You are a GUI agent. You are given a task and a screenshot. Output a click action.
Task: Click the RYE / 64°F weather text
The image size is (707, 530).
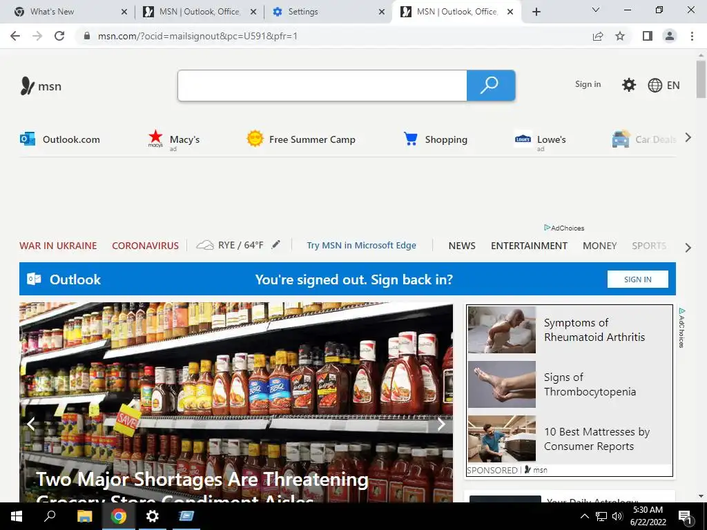click(241, 245)
